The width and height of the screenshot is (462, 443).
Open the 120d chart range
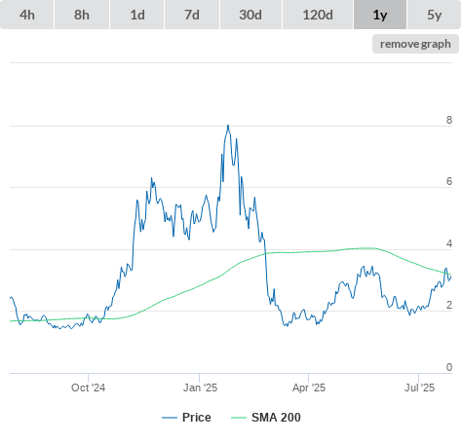pos(318,15)
